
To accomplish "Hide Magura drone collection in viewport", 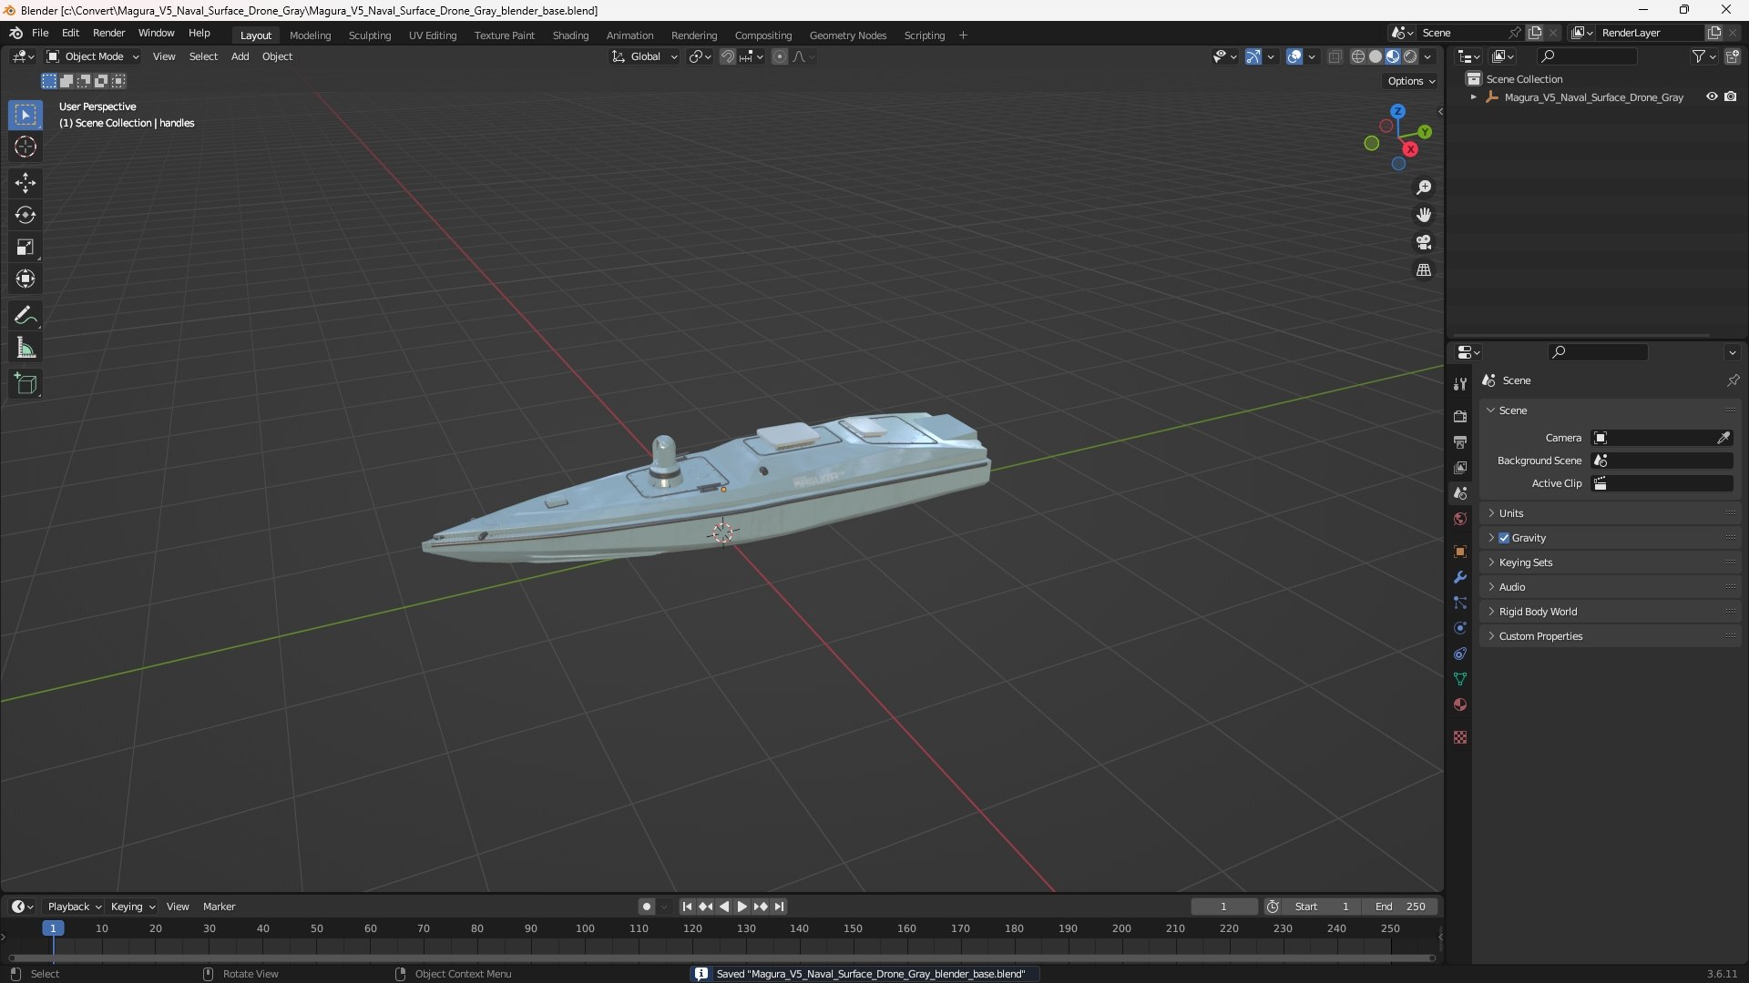I will 1712,97.
